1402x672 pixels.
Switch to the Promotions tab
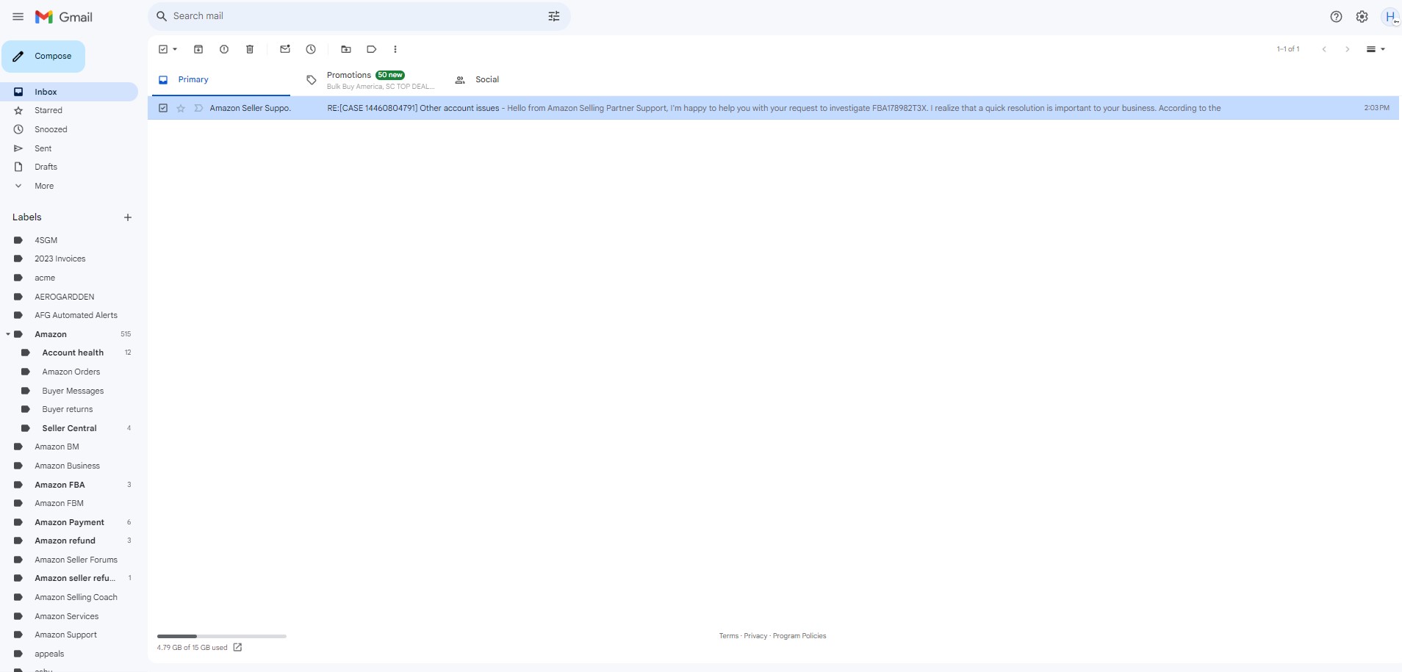370,79
